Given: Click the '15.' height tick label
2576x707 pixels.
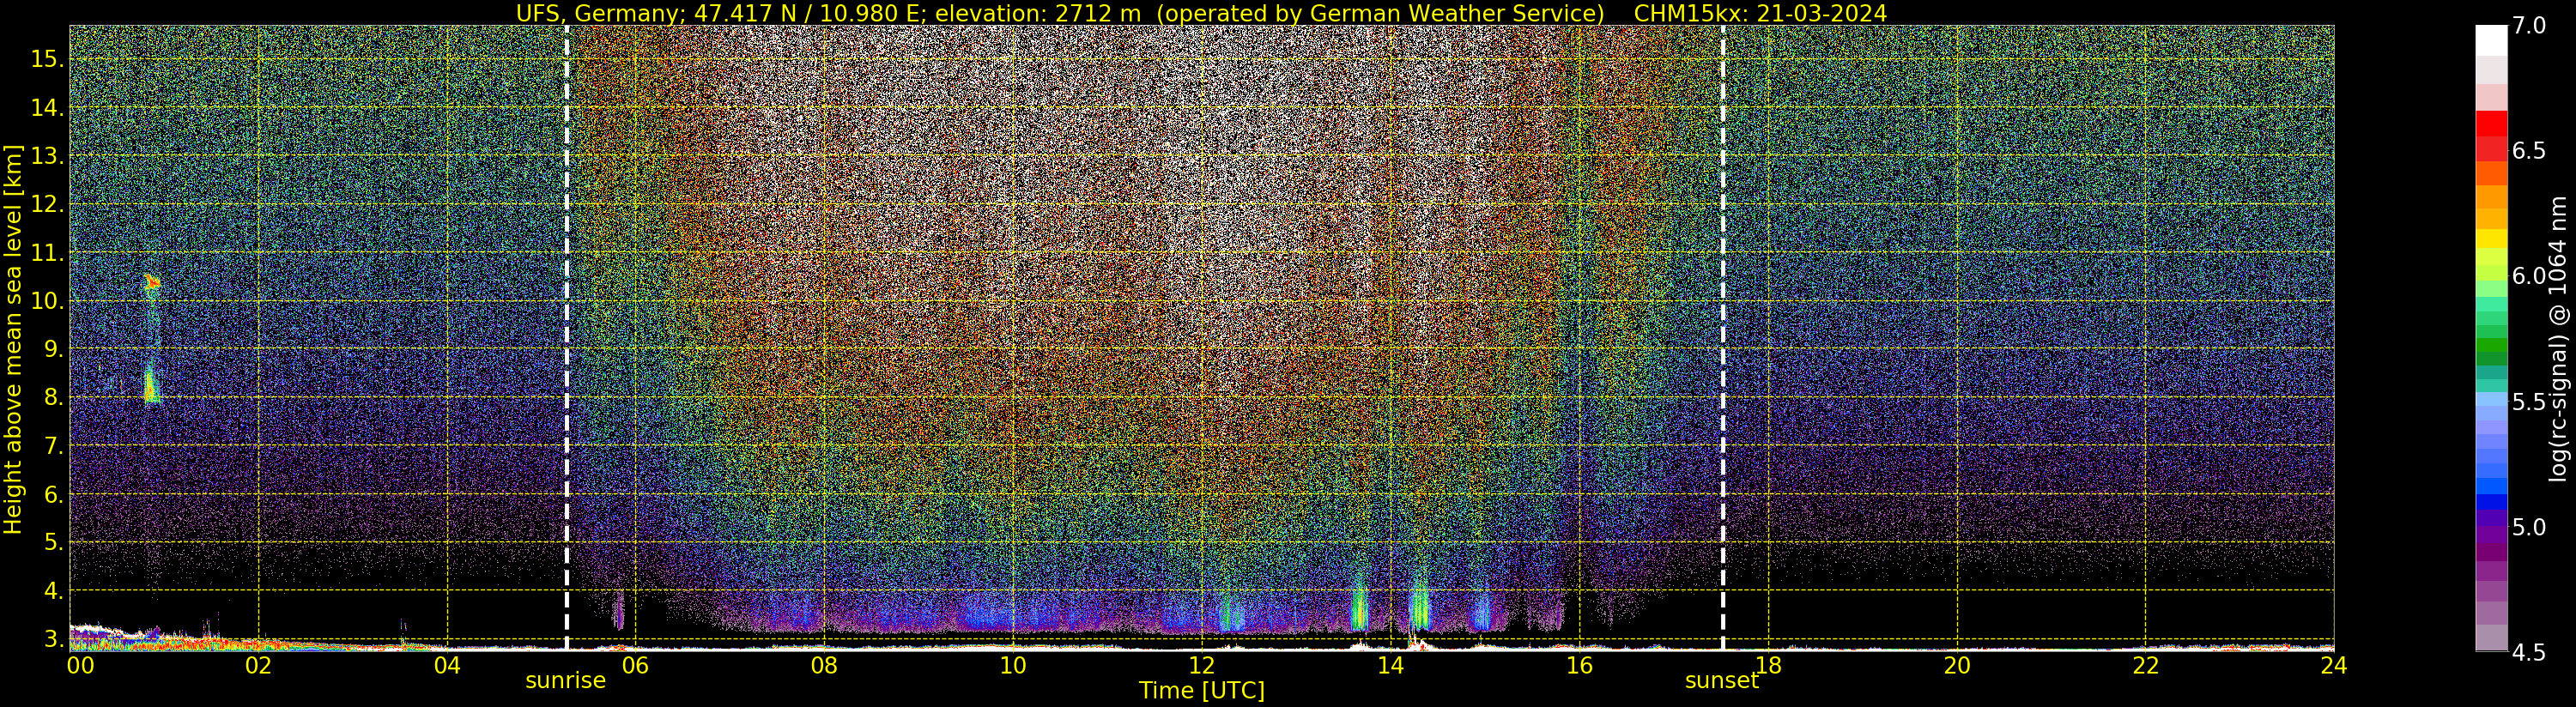Looking at the screenshot, I should coord(47,59).
